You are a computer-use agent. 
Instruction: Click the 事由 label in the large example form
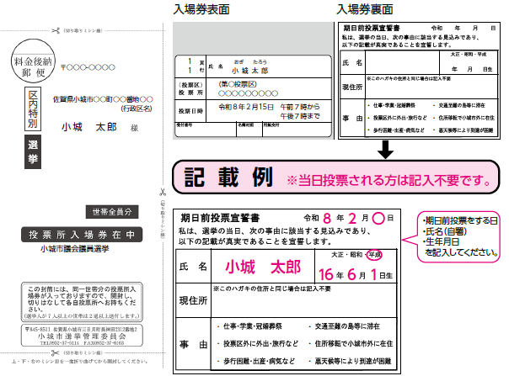point(193,344)
